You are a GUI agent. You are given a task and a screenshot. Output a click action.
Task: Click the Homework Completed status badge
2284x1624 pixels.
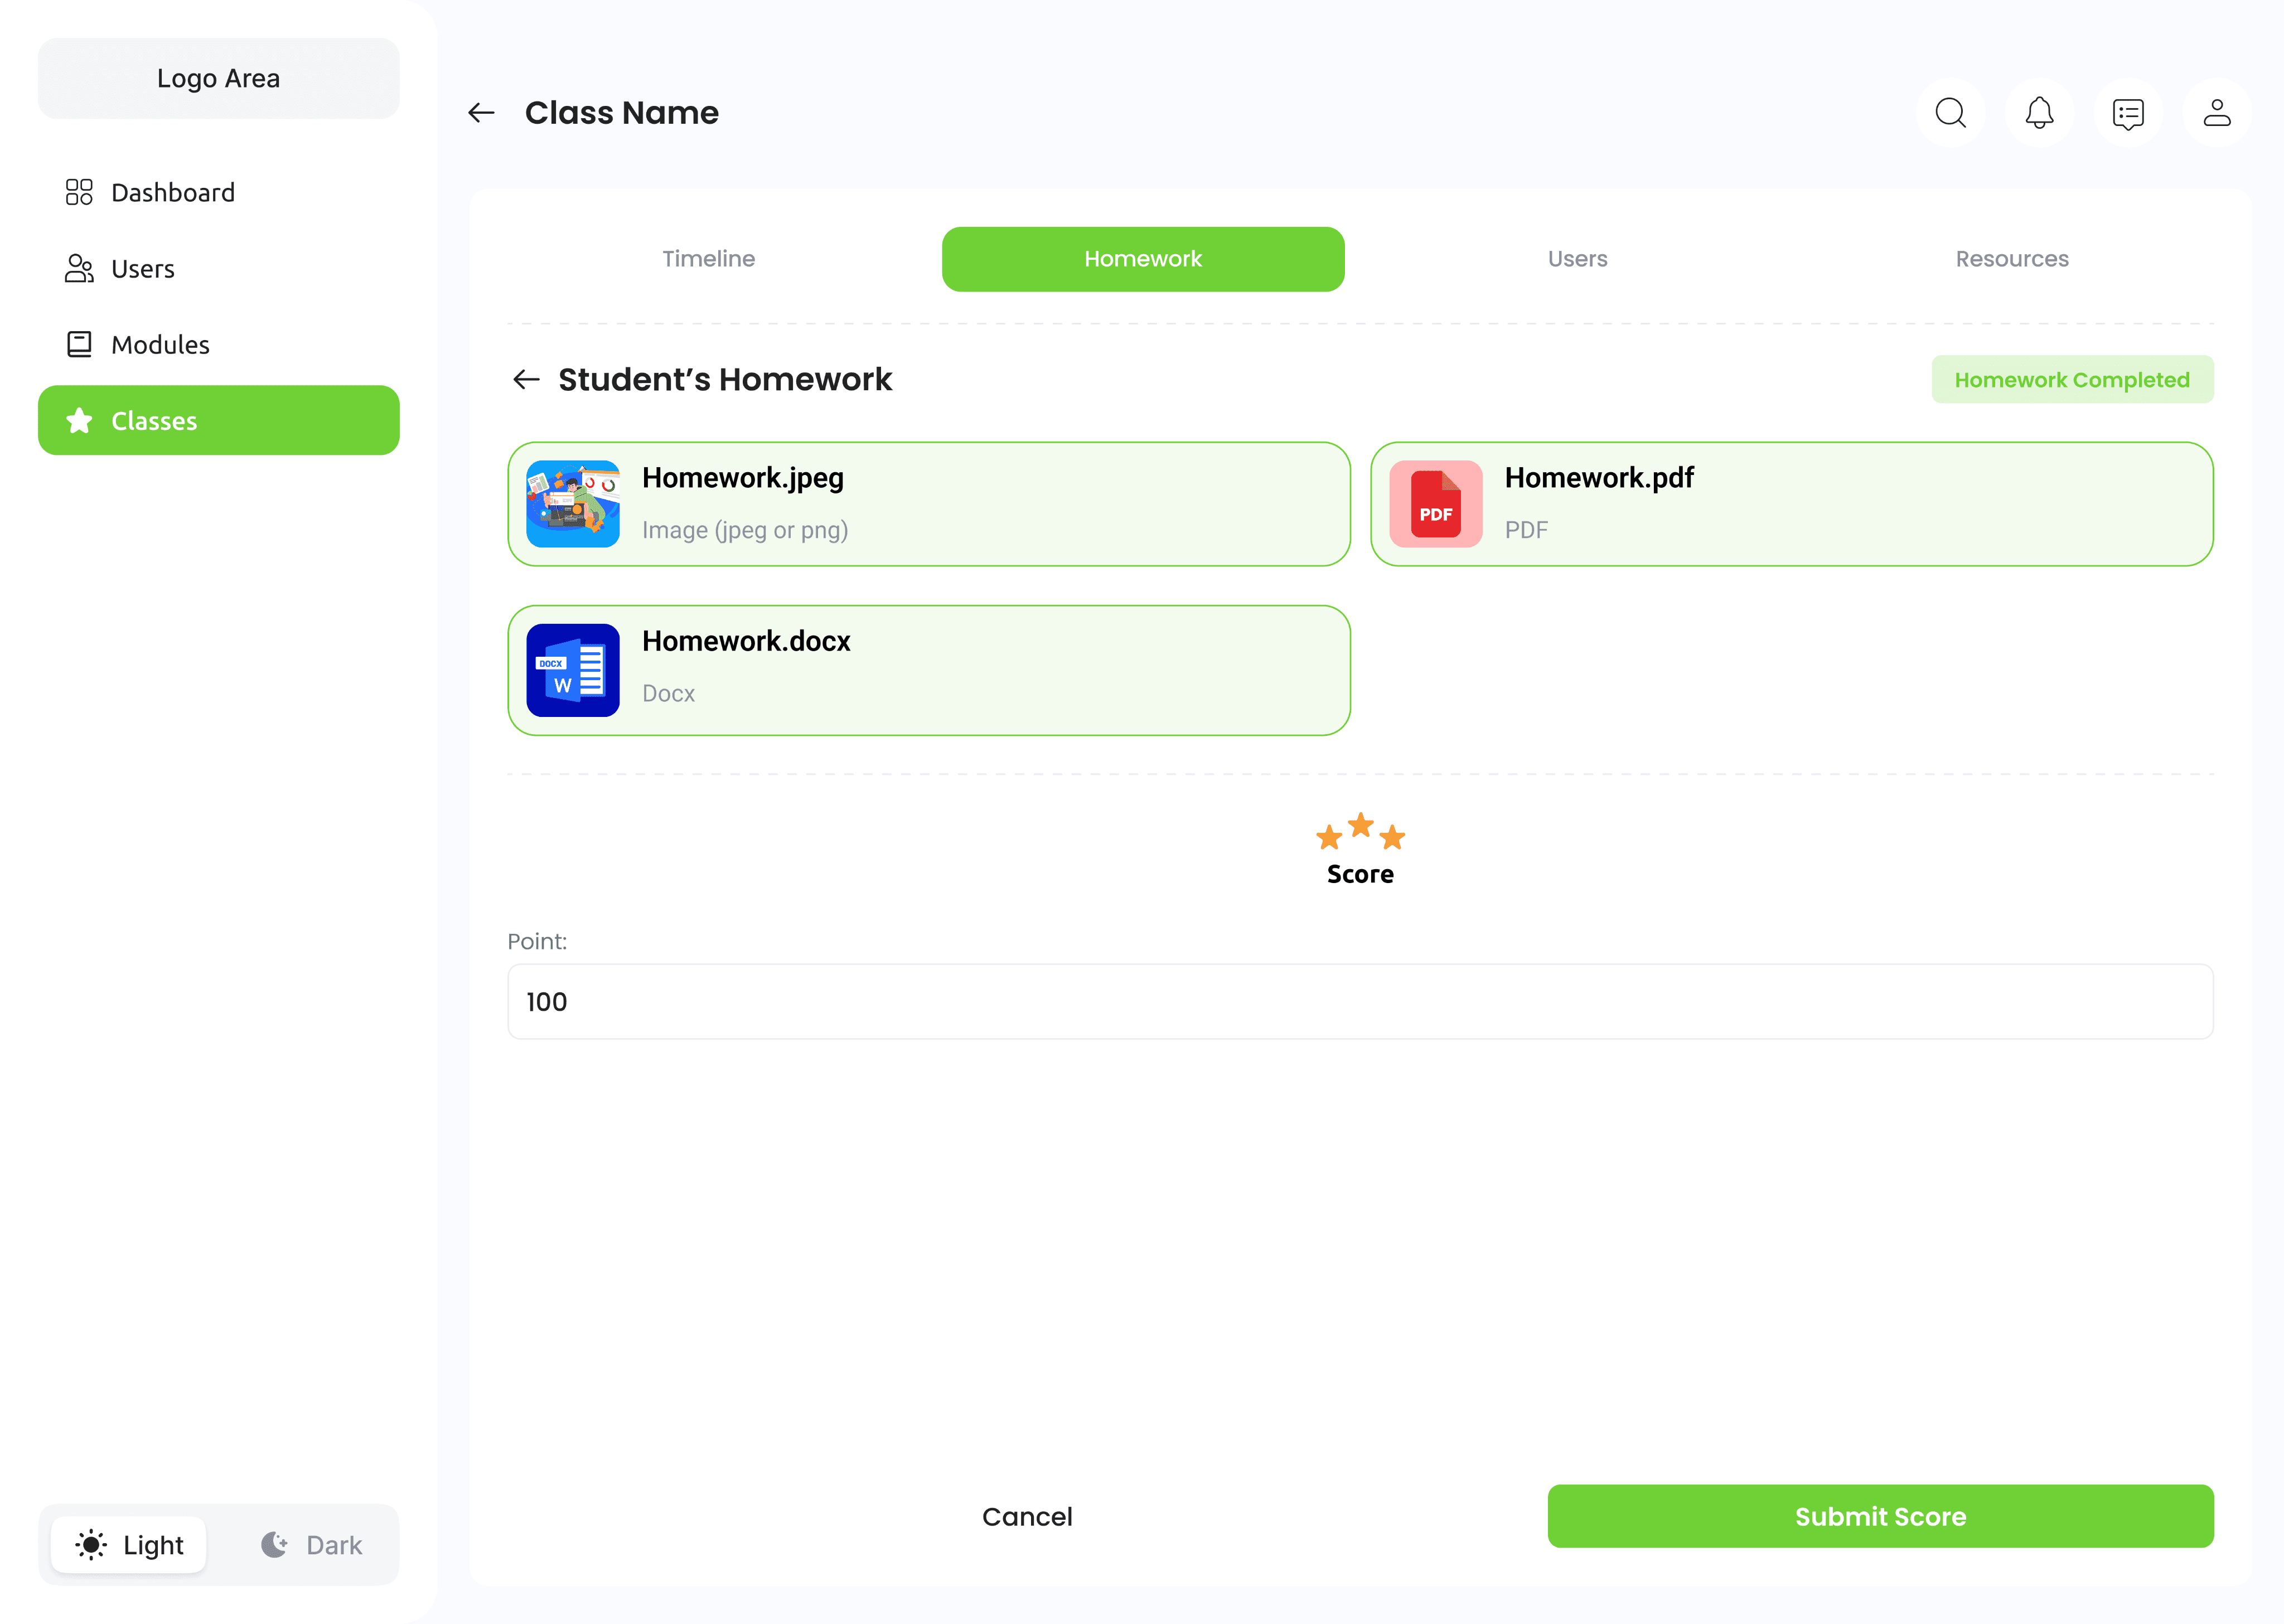(2072, 380)
